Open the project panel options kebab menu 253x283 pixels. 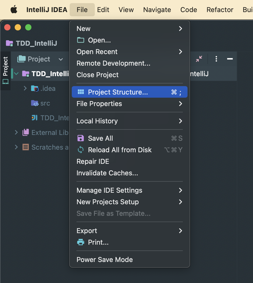pyautogui.click(x=216, y=59)
